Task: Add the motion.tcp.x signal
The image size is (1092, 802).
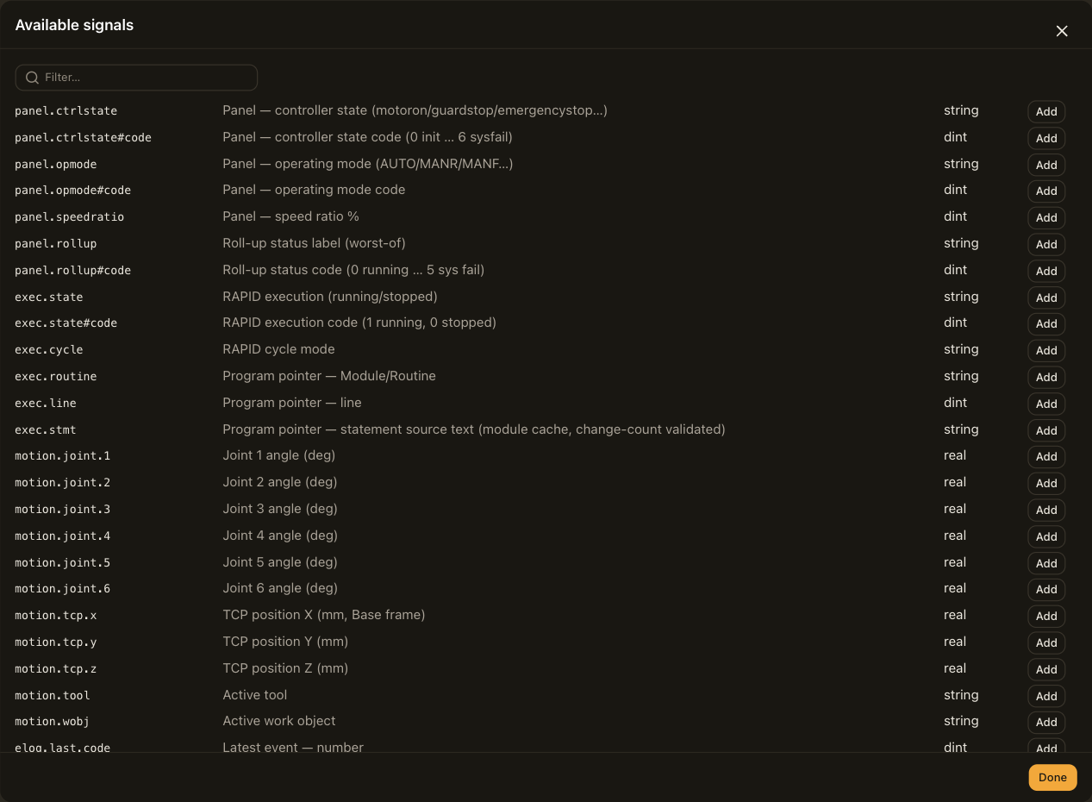Action: pyautogui.click(x=1046, y=616)
